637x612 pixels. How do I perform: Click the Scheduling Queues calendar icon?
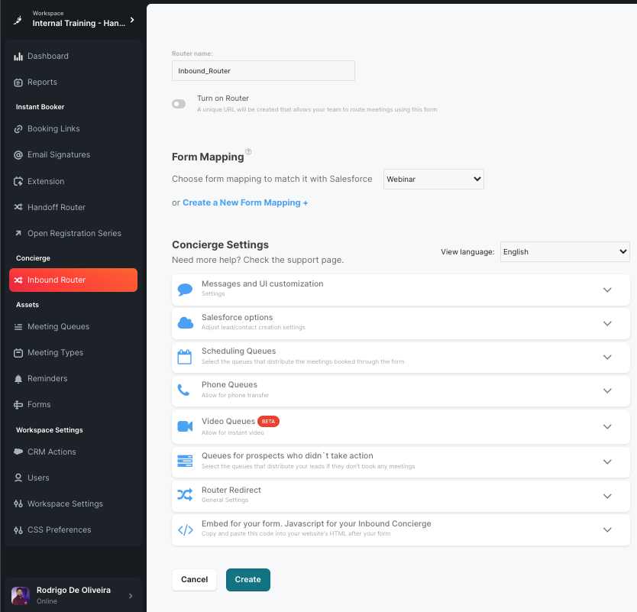[184, 356]
